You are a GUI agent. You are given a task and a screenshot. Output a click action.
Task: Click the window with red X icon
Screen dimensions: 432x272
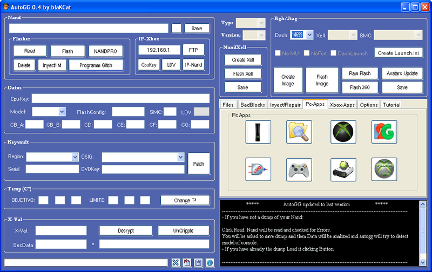tap(187, 263)
